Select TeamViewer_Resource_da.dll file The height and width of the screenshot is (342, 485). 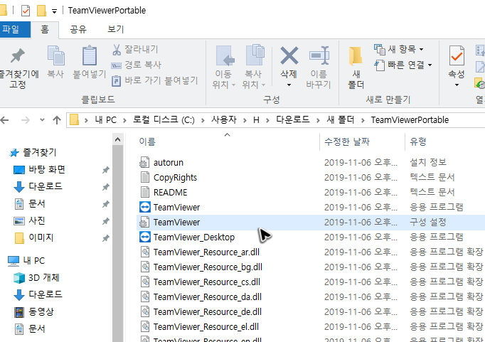point(208,297)
